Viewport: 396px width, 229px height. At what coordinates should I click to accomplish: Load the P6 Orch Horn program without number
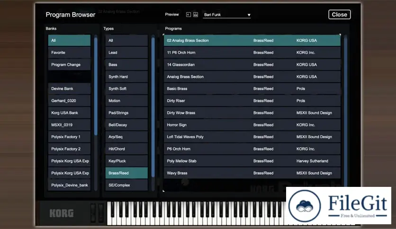(x=252, y=149)
